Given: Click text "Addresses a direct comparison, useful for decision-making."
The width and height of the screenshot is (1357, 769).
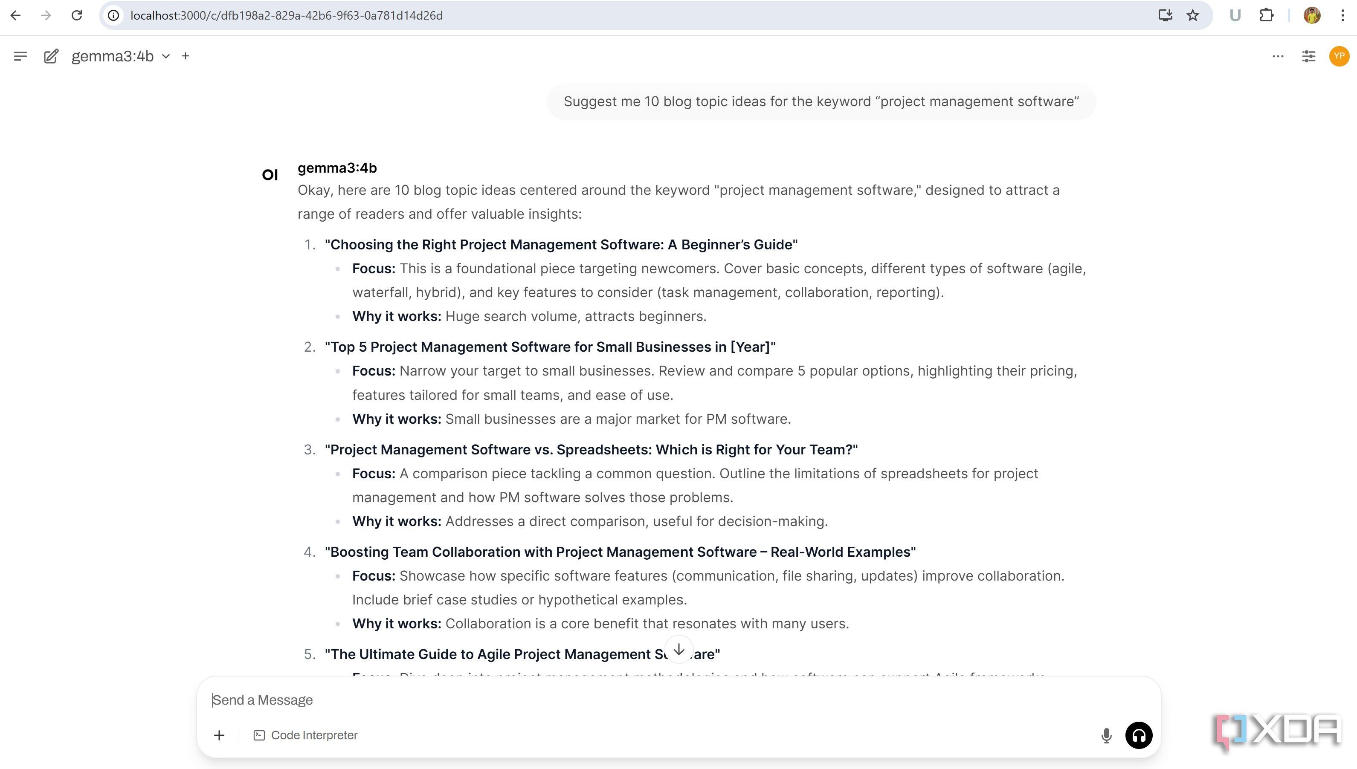Looking at the screenshot, I should click(637, 521).
